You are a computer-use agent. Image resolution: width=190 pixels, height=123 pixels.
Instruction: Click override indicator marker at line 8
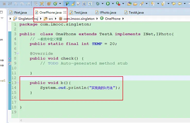pyautogui.click(x=10, y=58)
